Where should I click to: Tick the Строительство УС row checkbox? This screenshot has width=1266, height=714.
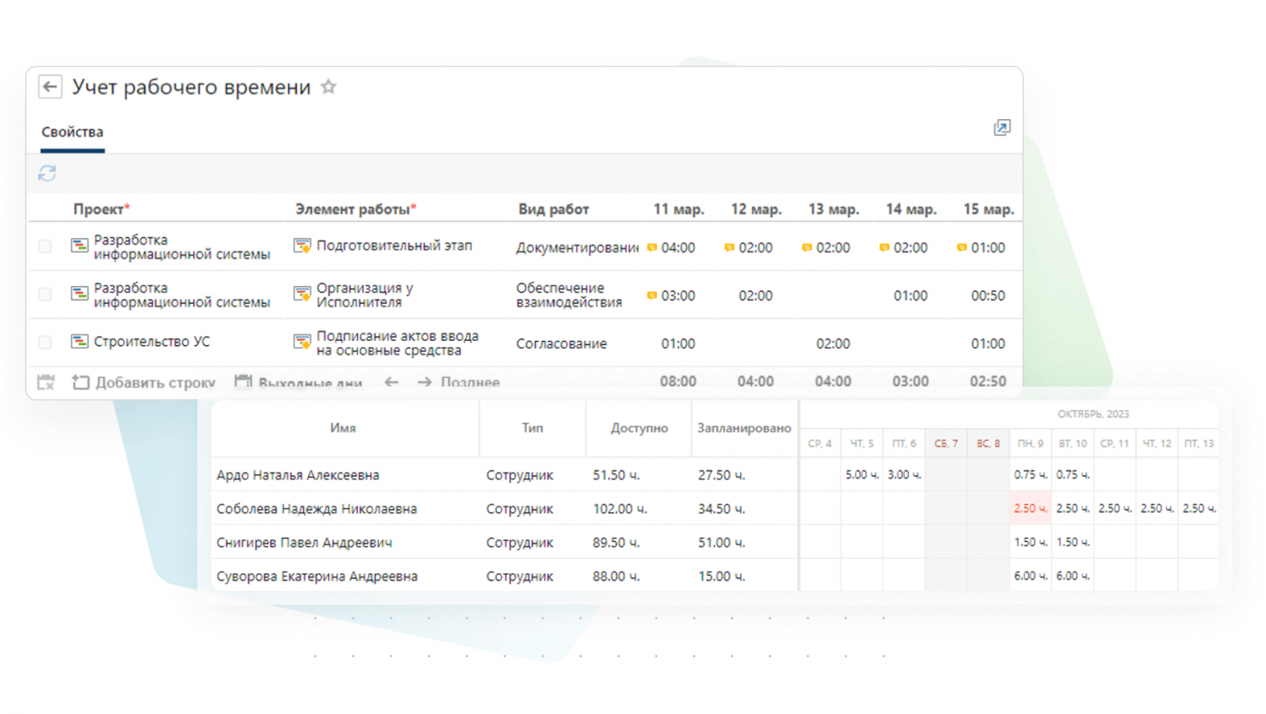click(x=45, y=343)
